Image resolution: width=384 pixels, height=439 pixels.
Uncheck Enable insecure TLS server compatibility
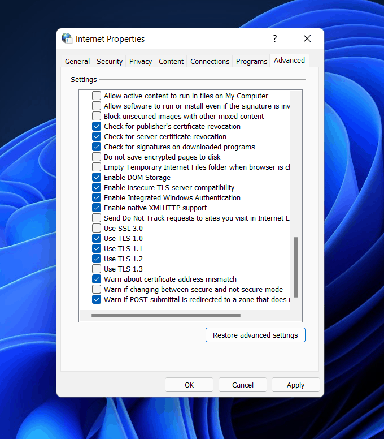coord(97,187)
